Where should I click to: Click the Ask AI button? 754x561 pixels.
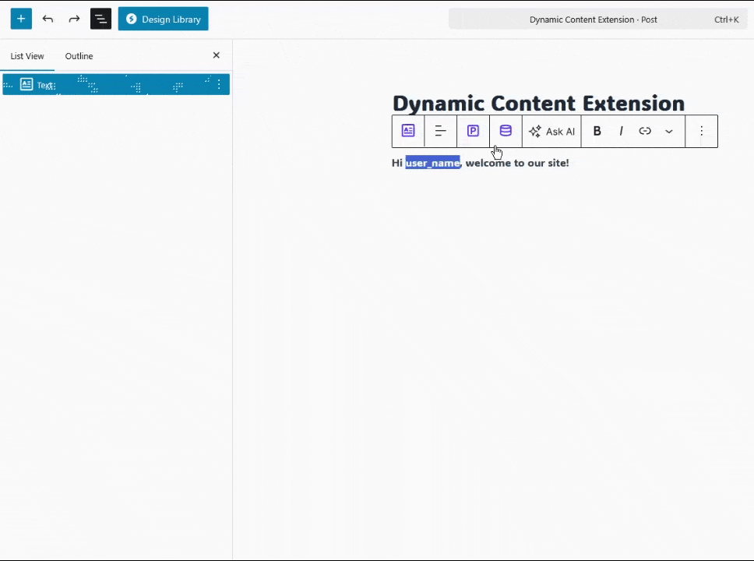[x=551, y=131]
